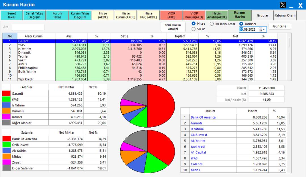The image size is (306, 177).
Task: Grab the Kurum list vertical scrollbar
Action: pos(289,118)
